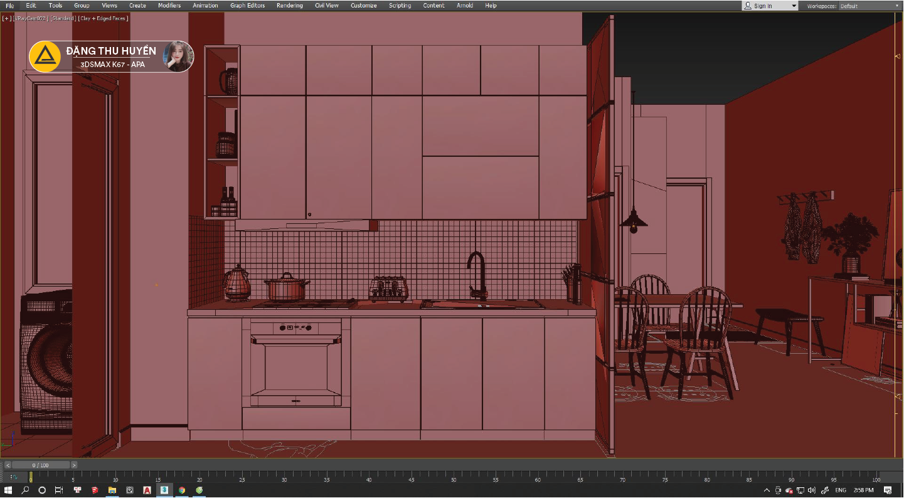
Task: Show hidden system tray icons
Action: pyautogui.click(x=767, y=490)
